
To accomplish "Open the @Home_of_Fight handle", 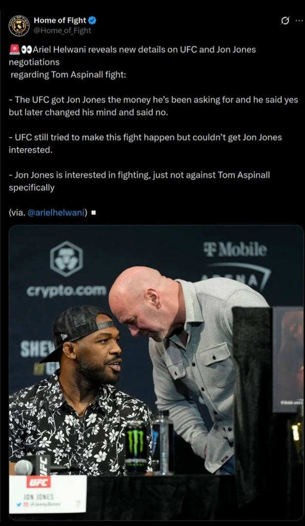I will 62,31.
